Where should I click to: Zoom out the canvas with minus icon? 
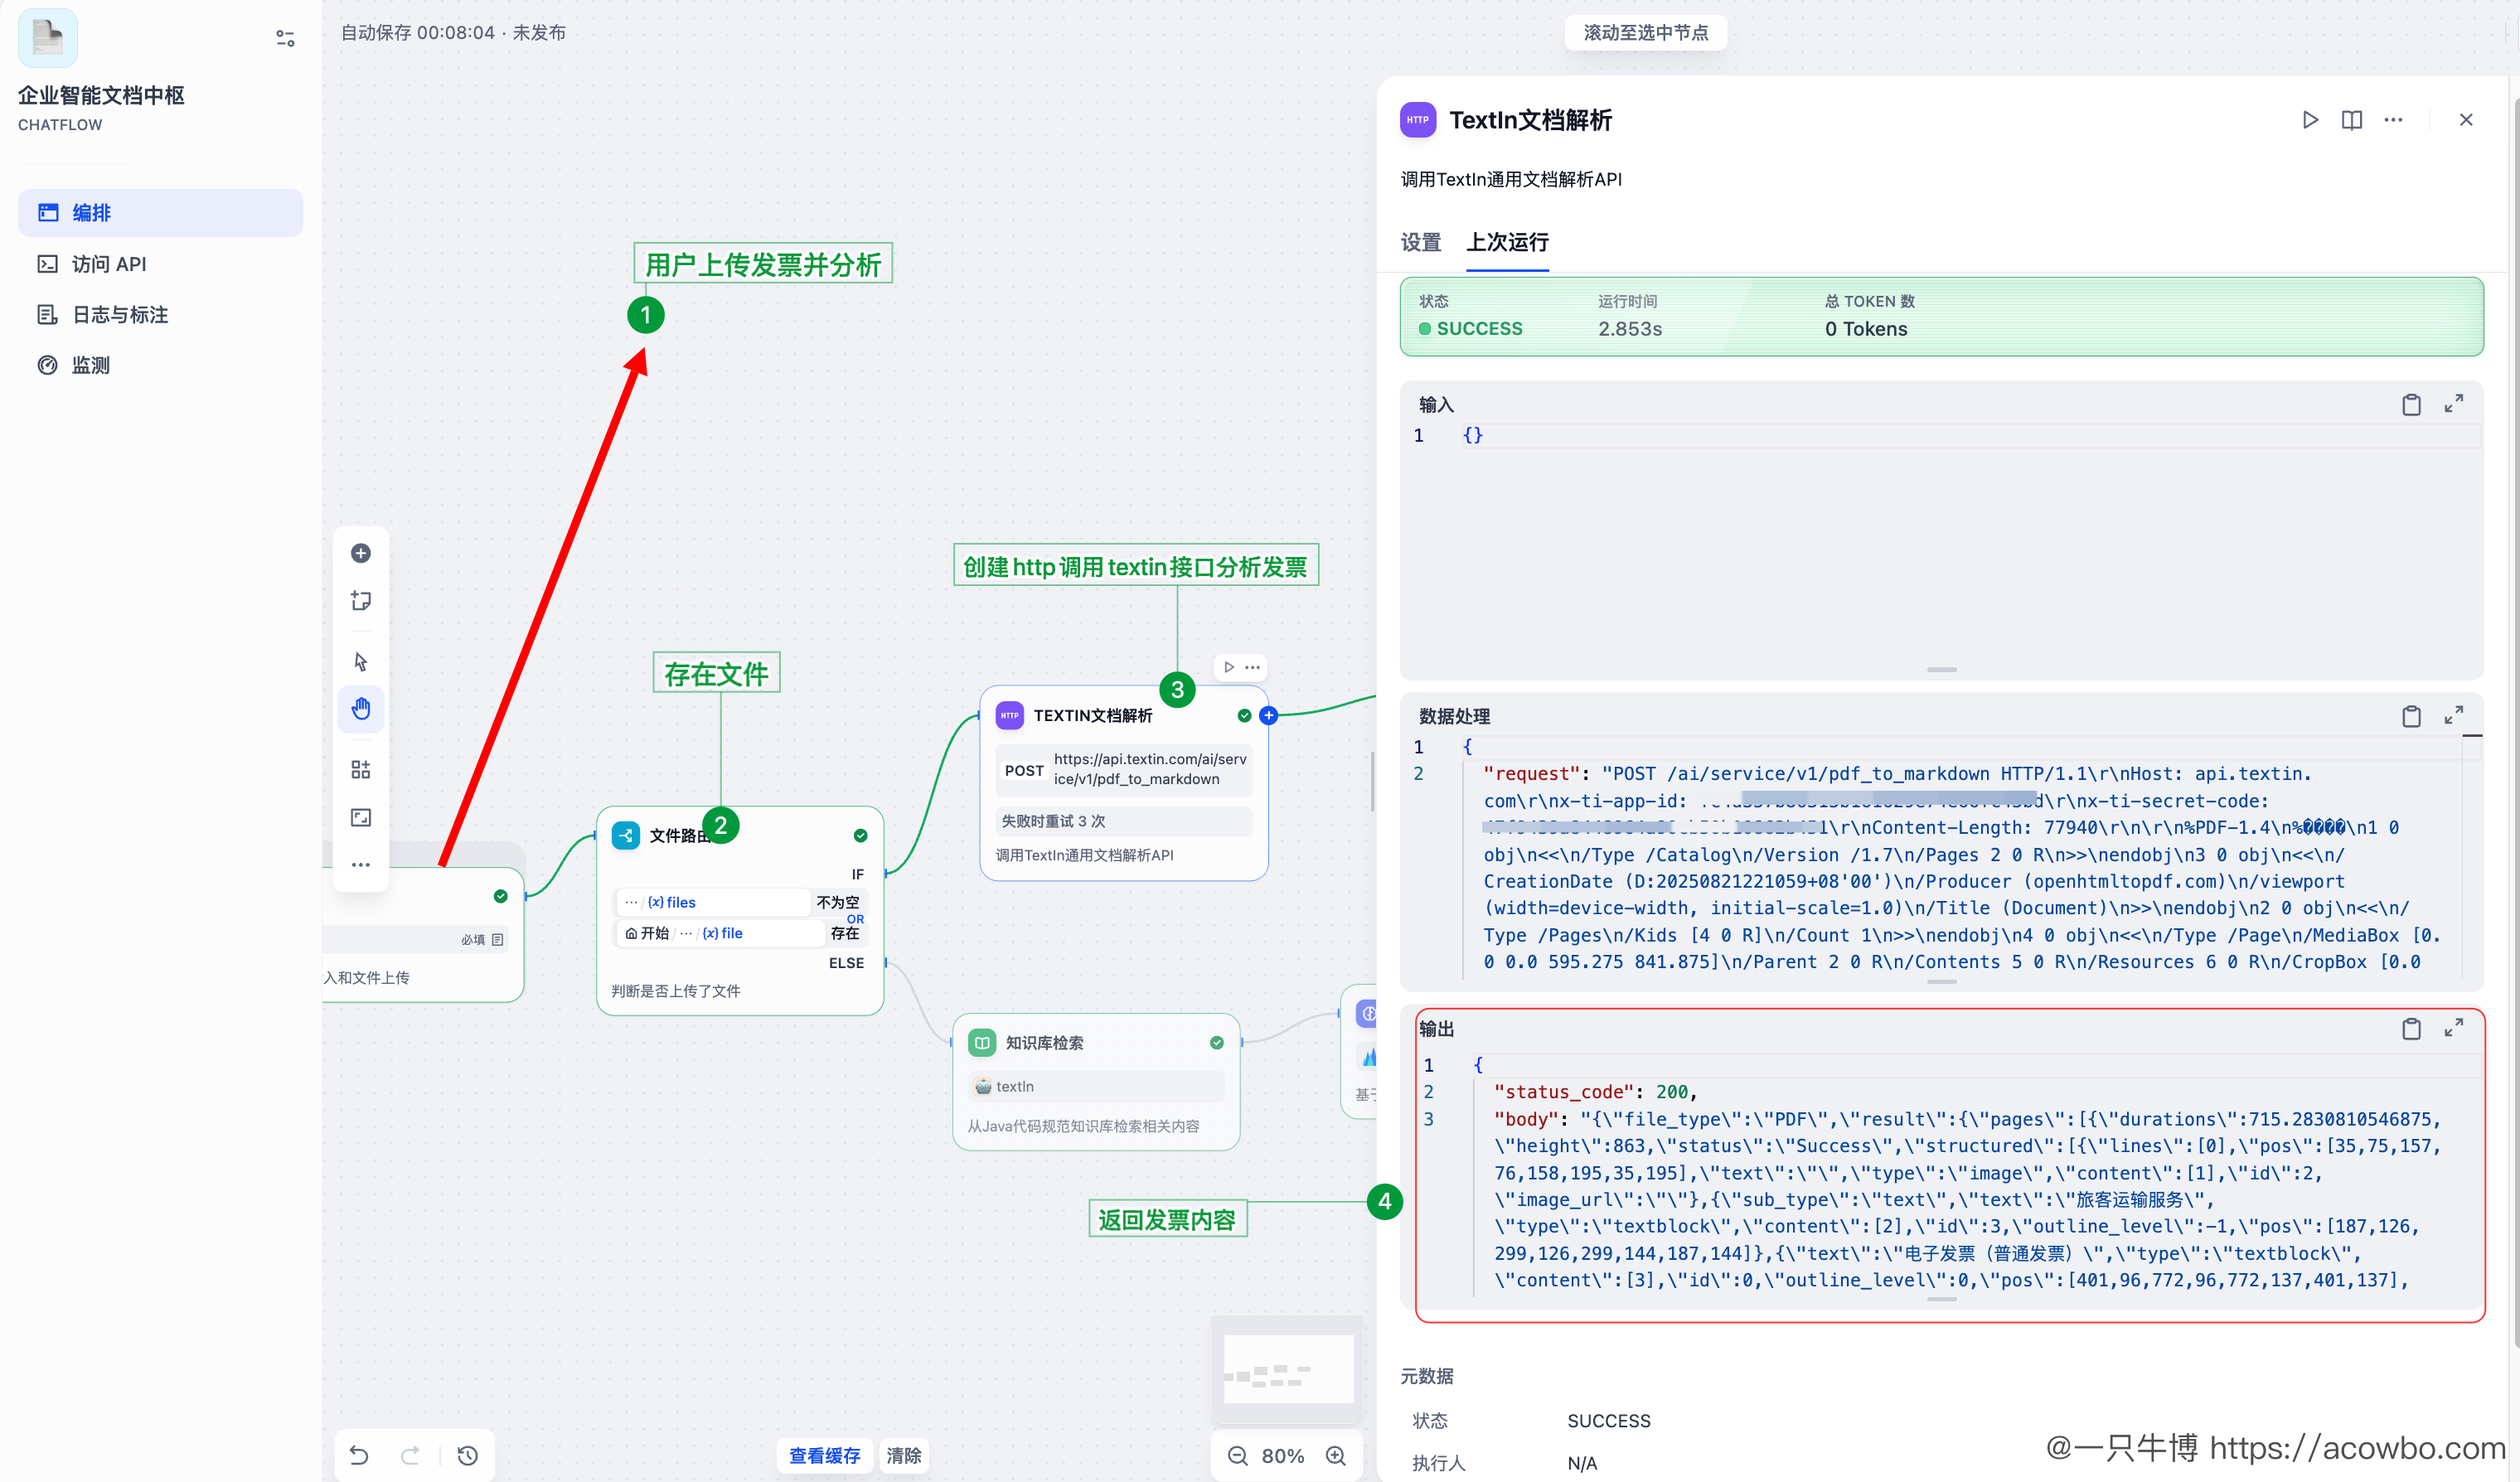pyautogui.click(x=1237, y=1456)
